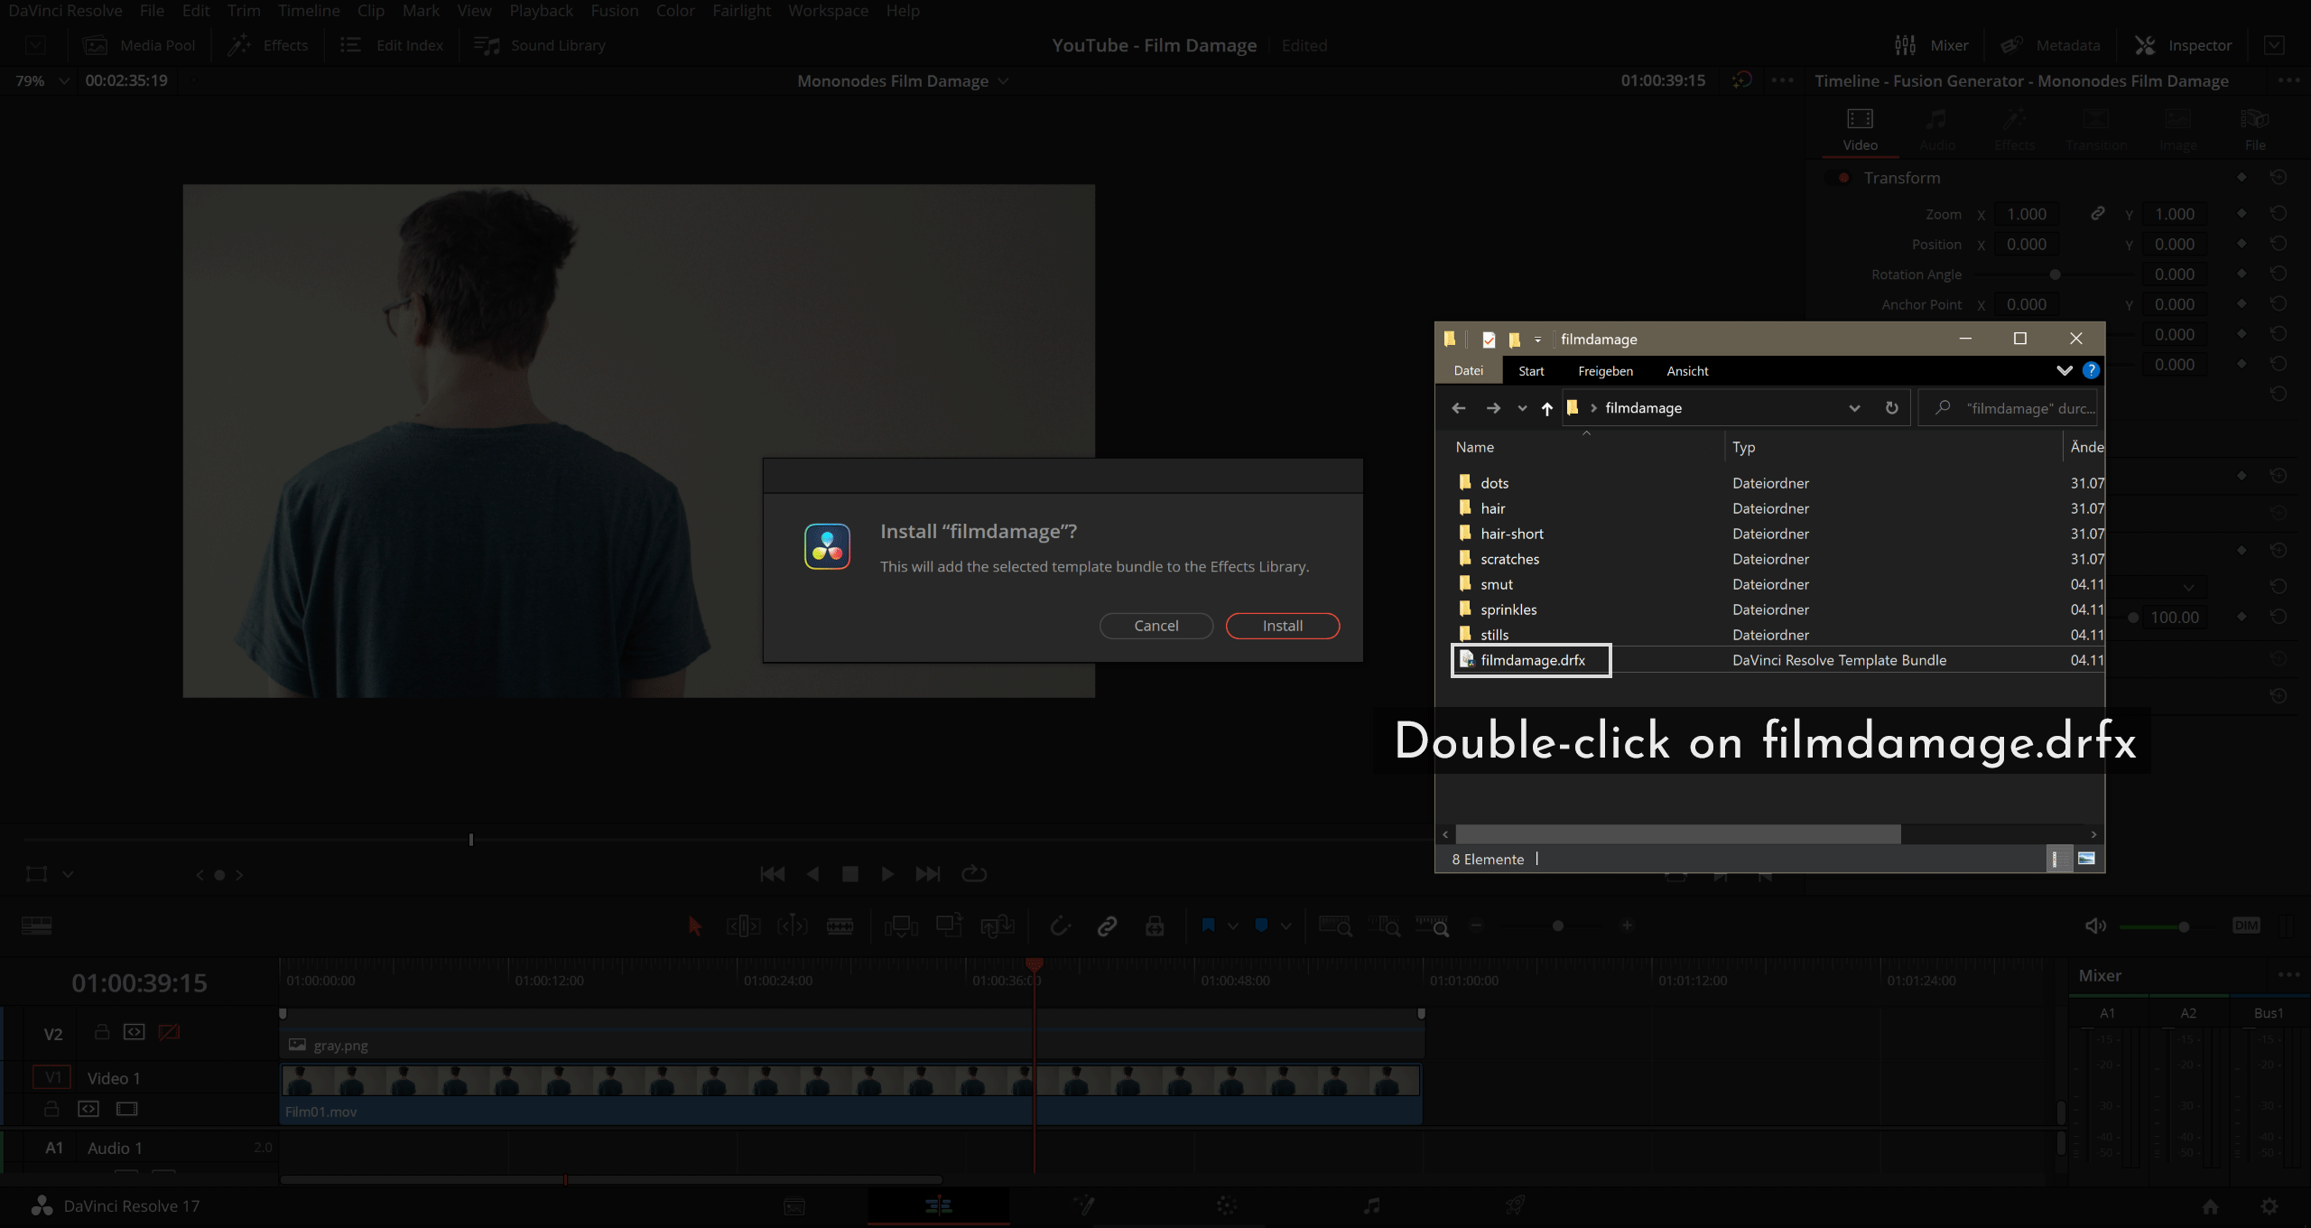This screenshot has width=2311, height=1228.
Task: Click the V1 destination control
Action: pos(53,1077)
